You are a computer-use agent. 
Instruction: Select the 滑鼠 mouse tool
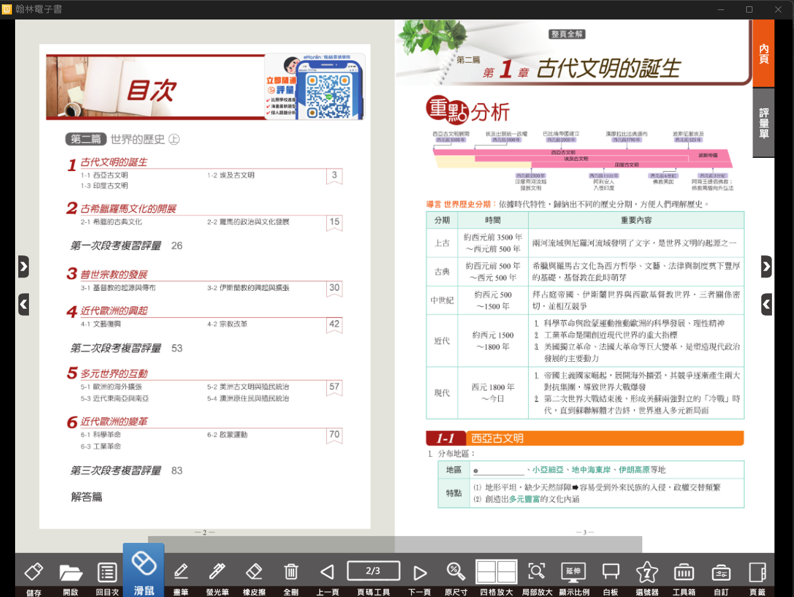tap(144, 570)
